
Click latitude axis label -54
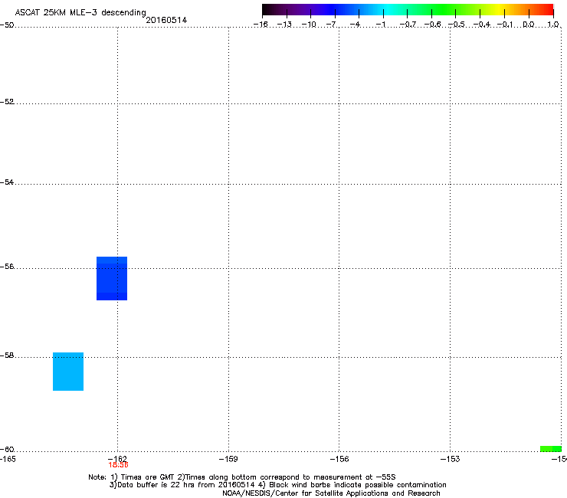(x=7, y=182)
